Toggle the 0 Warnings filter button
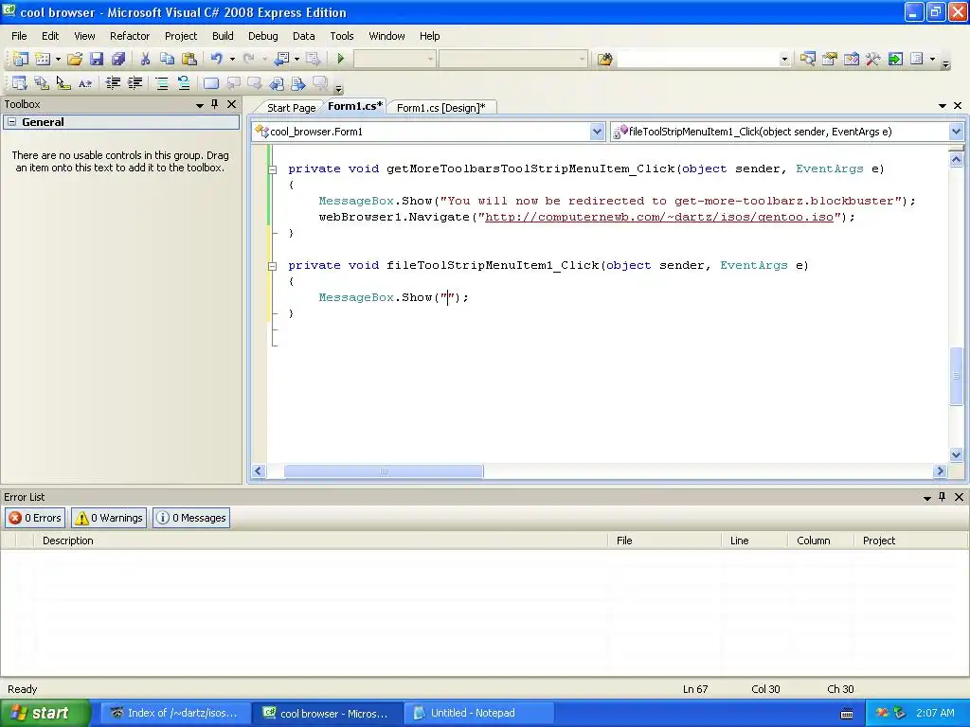970x727 pixels. click(109, 518)
